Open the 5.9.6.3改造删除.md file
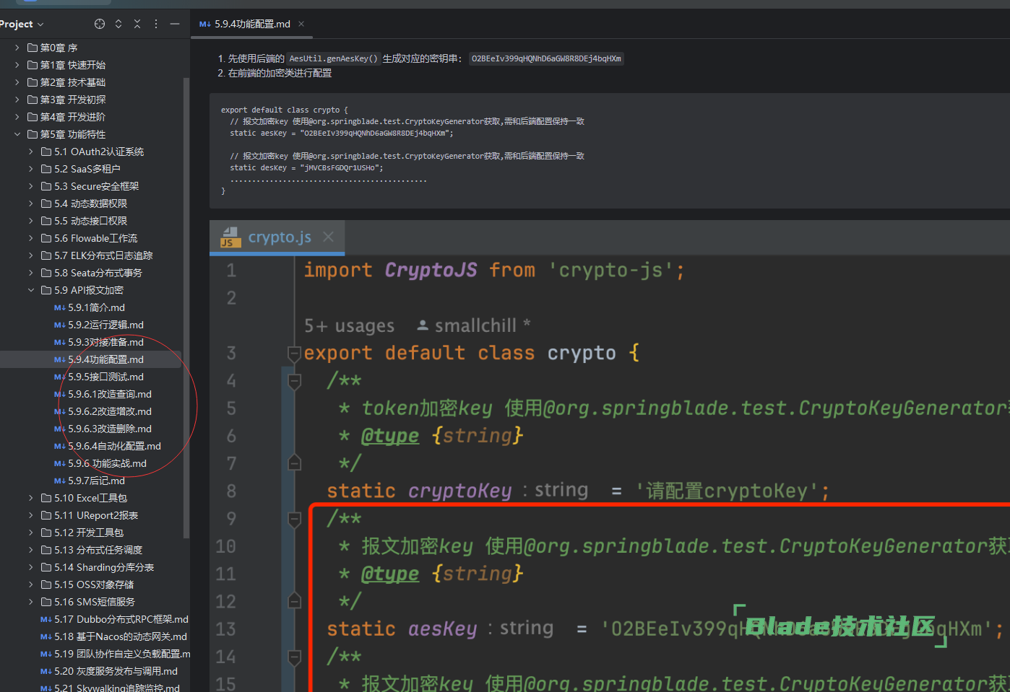The image size is (1010, 692). [x=103, y=429]
